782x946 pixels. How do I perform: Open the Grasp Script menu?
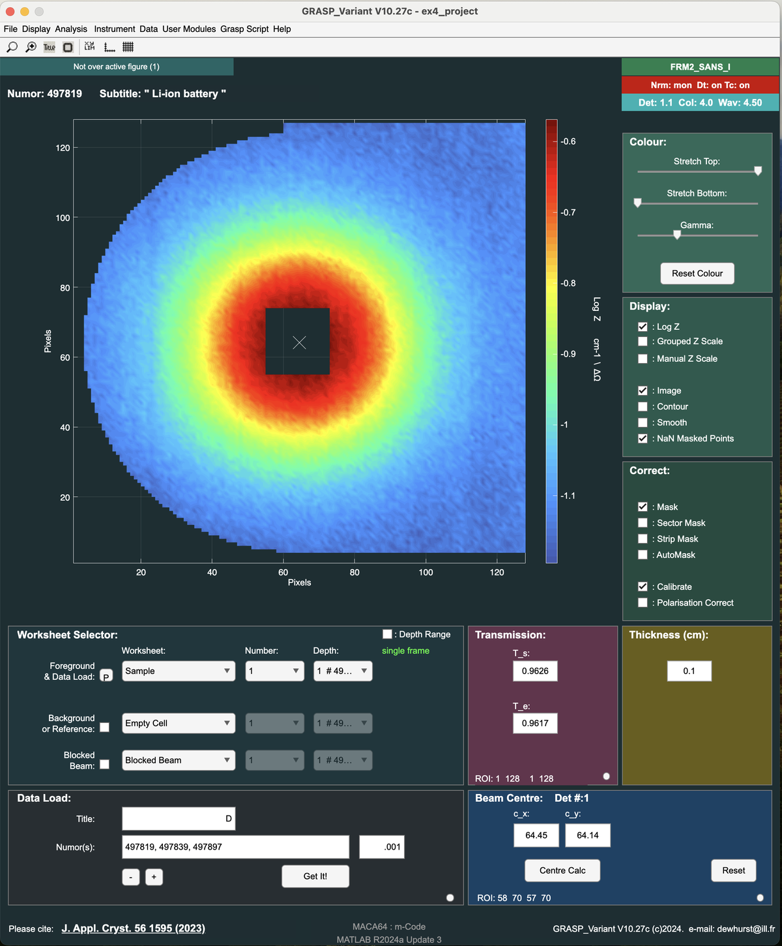(x=244, y=29)
